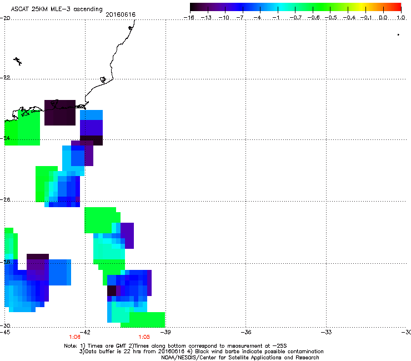
Task: Click the -10 color scale label
Action: coord(224,18)
